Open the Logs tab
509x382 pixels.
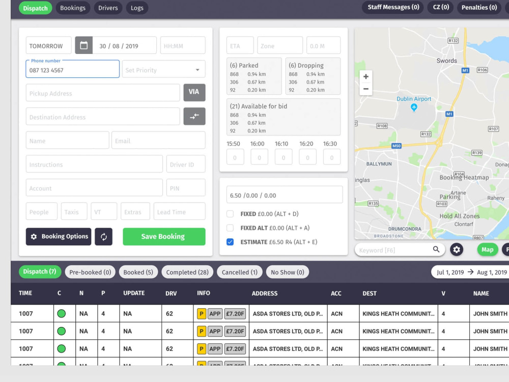137,8
